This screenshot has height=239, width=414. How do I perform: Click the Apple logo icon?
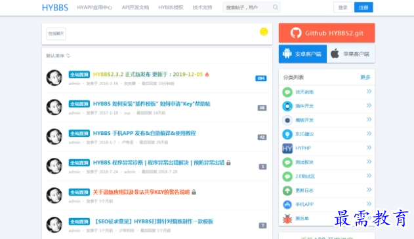[335, 54]
